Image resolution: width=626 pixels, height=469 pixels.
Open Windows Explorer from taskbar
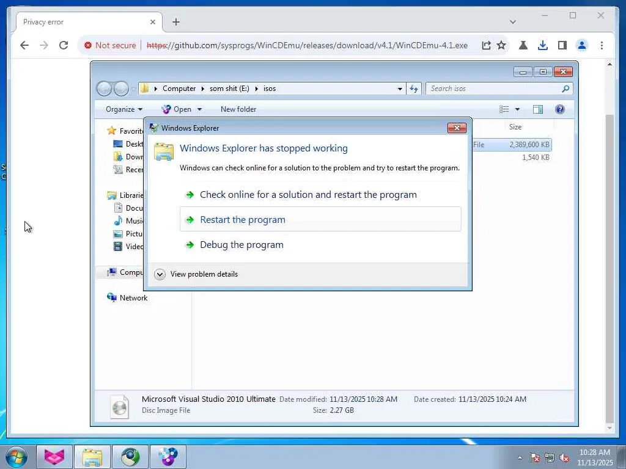point(92,457)
